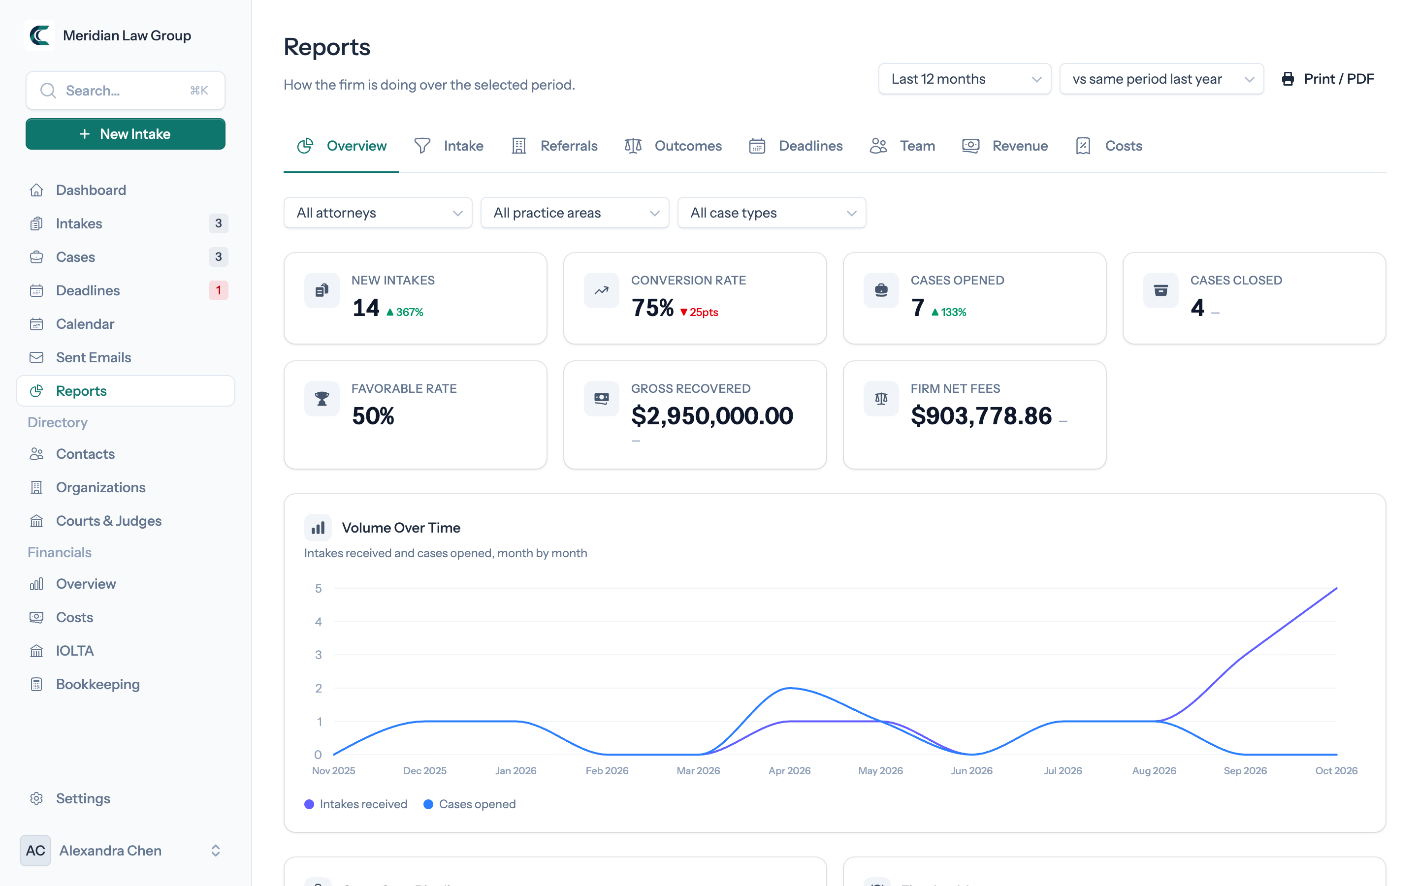Image resolution: width=1418 pixels, height=886 pixels.
Task: Click the Sent Emails envelope icon
Action: click(x=36, y=357)
